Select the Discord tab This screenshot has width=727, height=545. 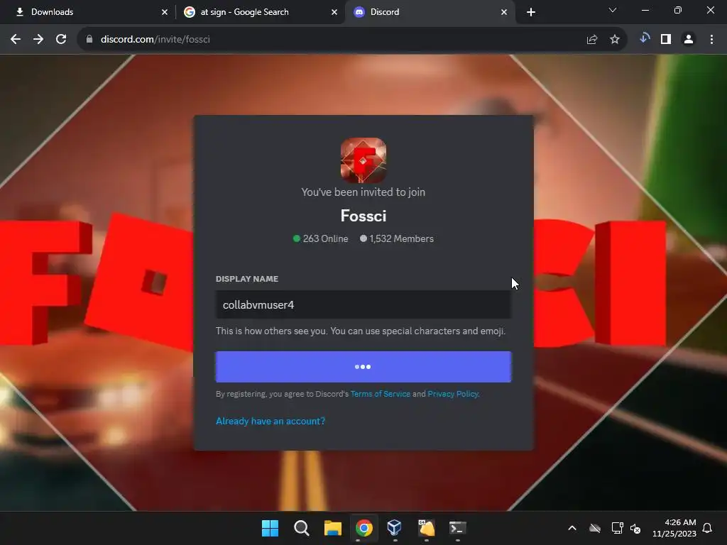429,12
